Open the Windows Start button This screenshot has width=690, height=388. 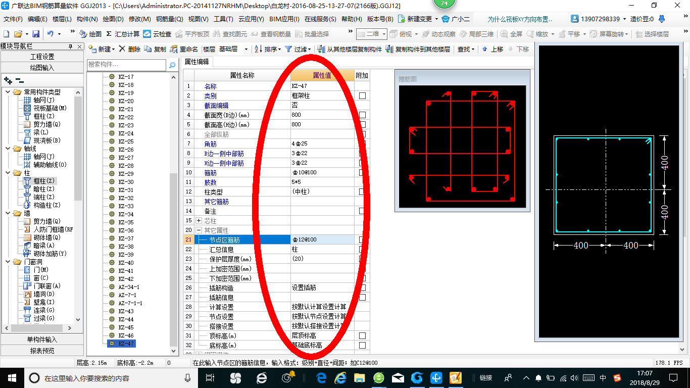(x=12, y=377)
